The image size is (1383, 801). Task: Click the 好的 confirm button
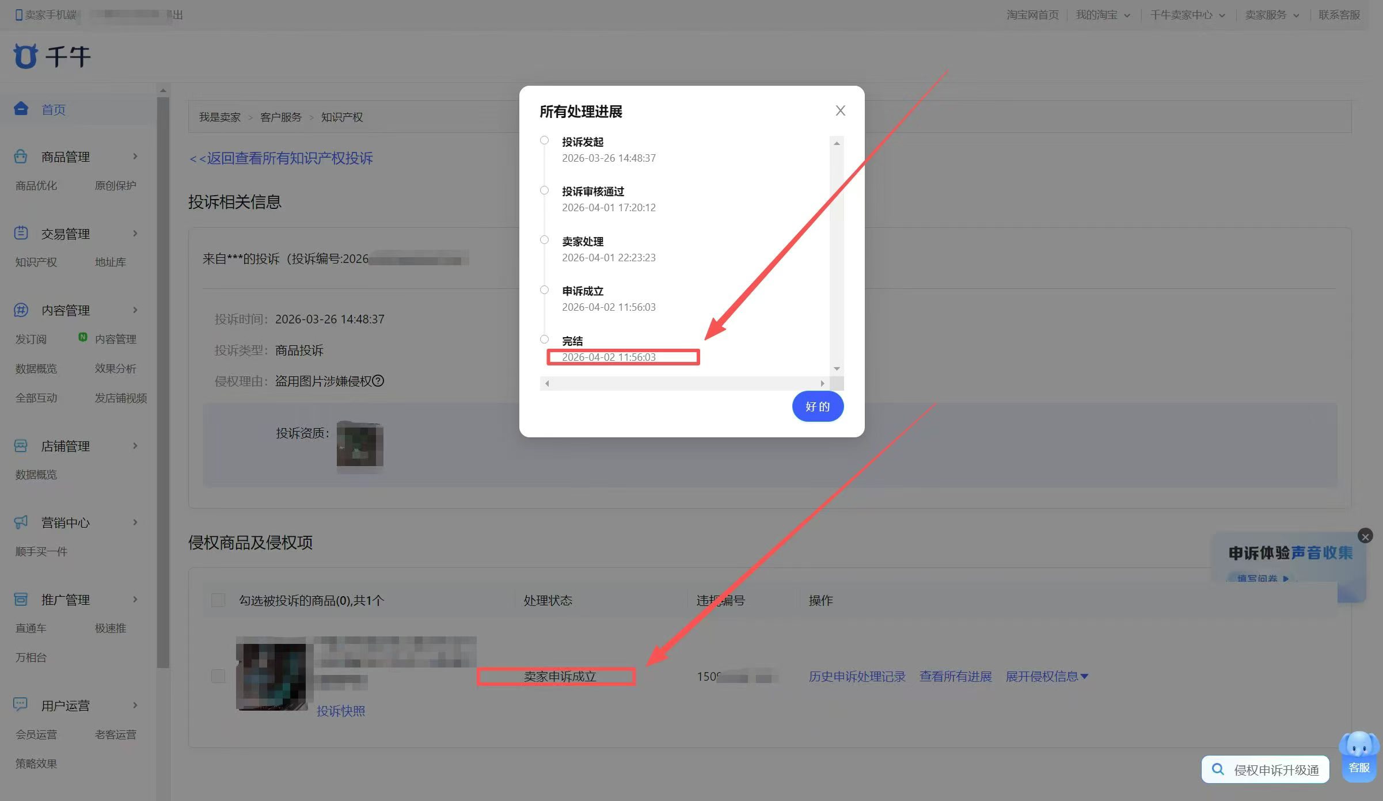[x=817, y=406]
